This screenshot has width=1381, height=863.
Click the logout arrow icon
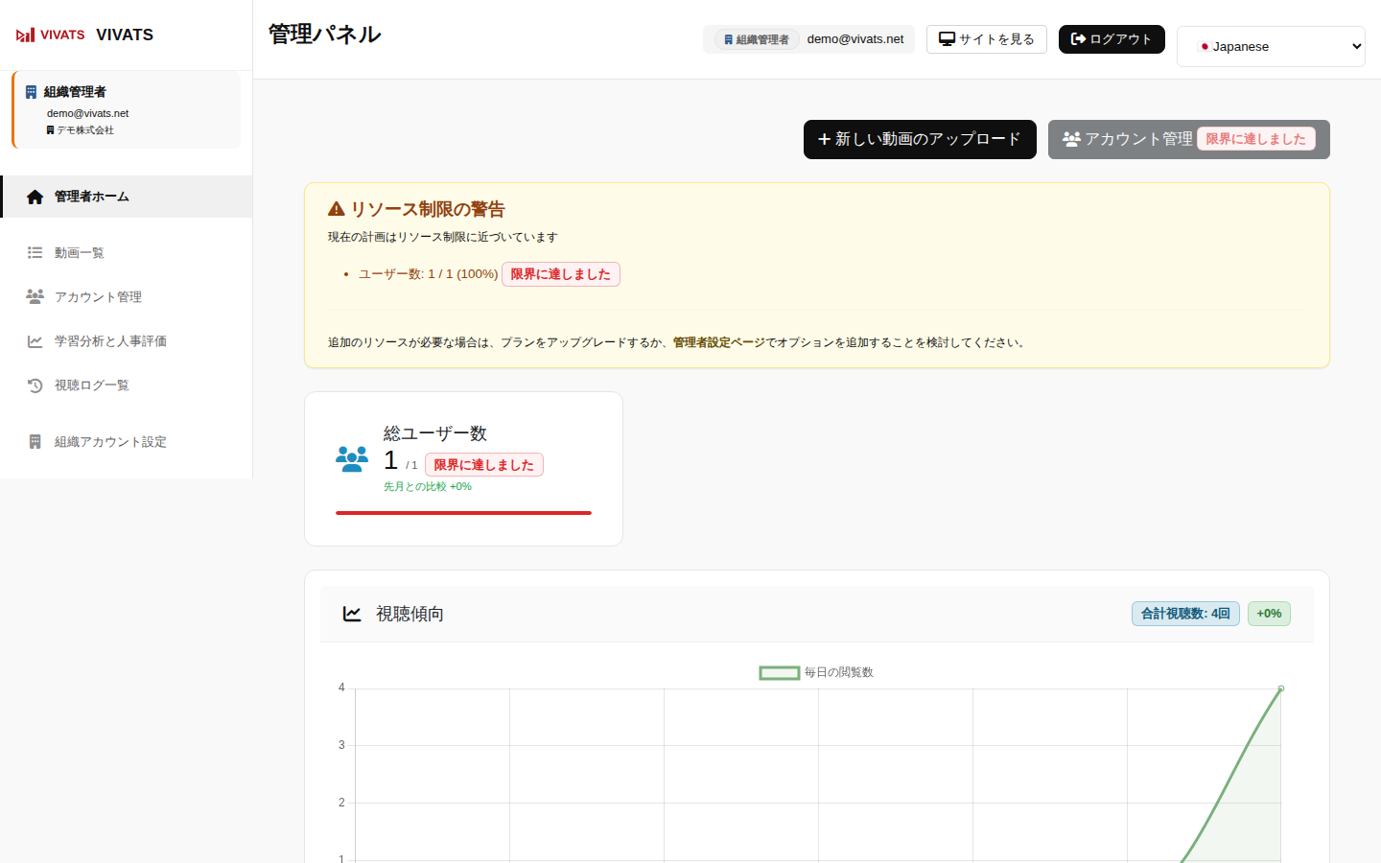[x=1078, y=39]
